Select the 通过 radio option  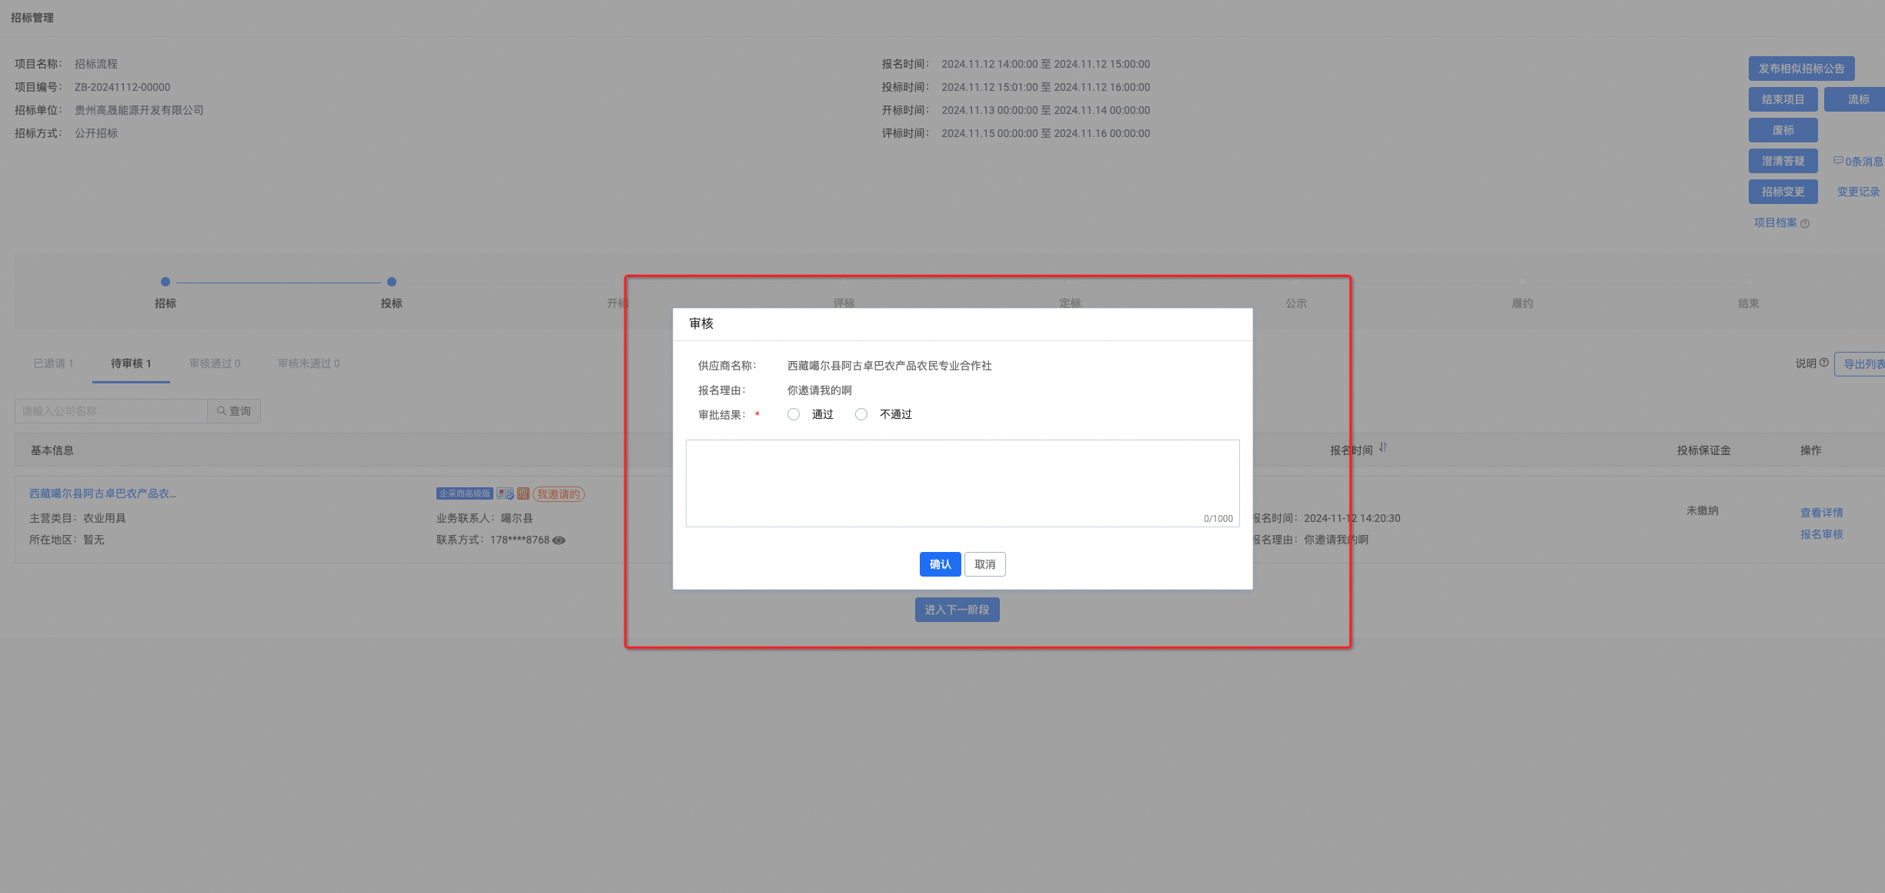(x=794, y=414)
